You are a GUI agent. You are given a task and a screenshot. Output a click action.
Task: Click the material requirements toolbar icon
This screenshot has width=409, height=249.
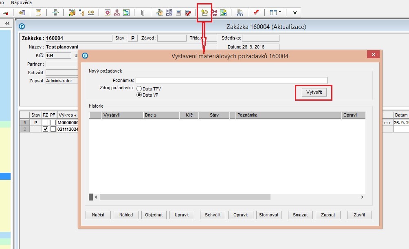(x=204, y=13)
